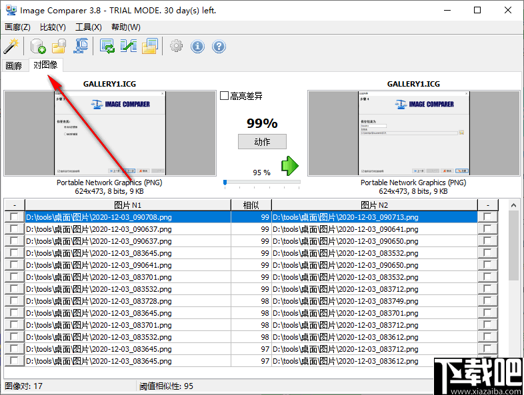Minimize the Image Comparer window
524x395 pixels.
[447, 10]
